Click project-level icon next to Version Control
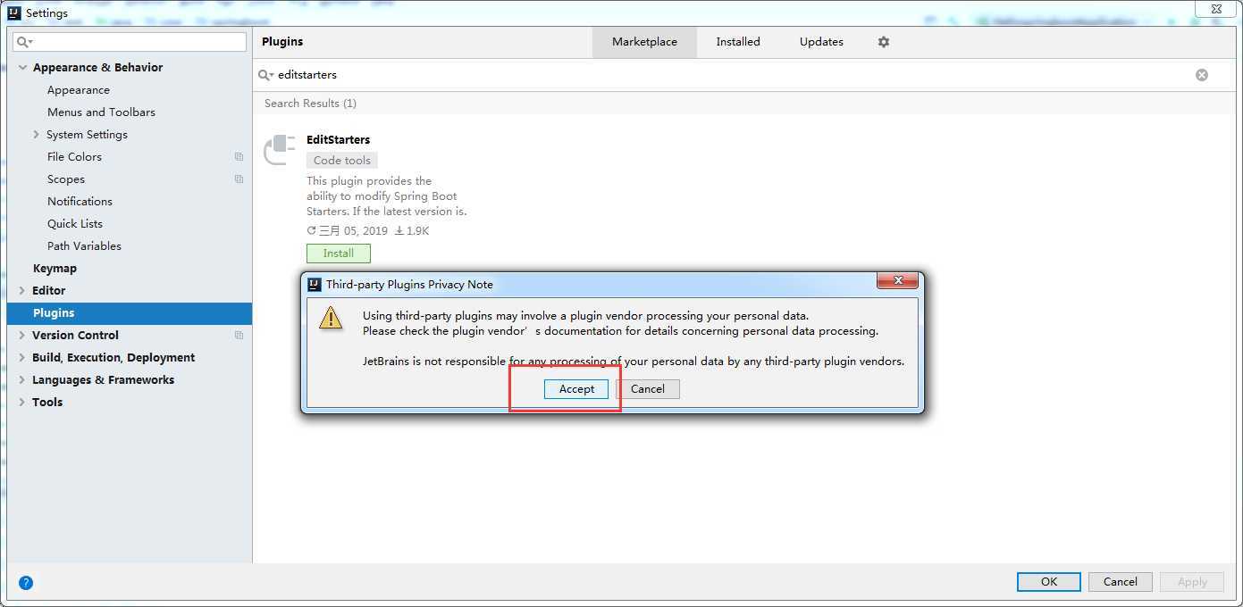This screenshot has width=1243, height=607. (x=239, y=336)
